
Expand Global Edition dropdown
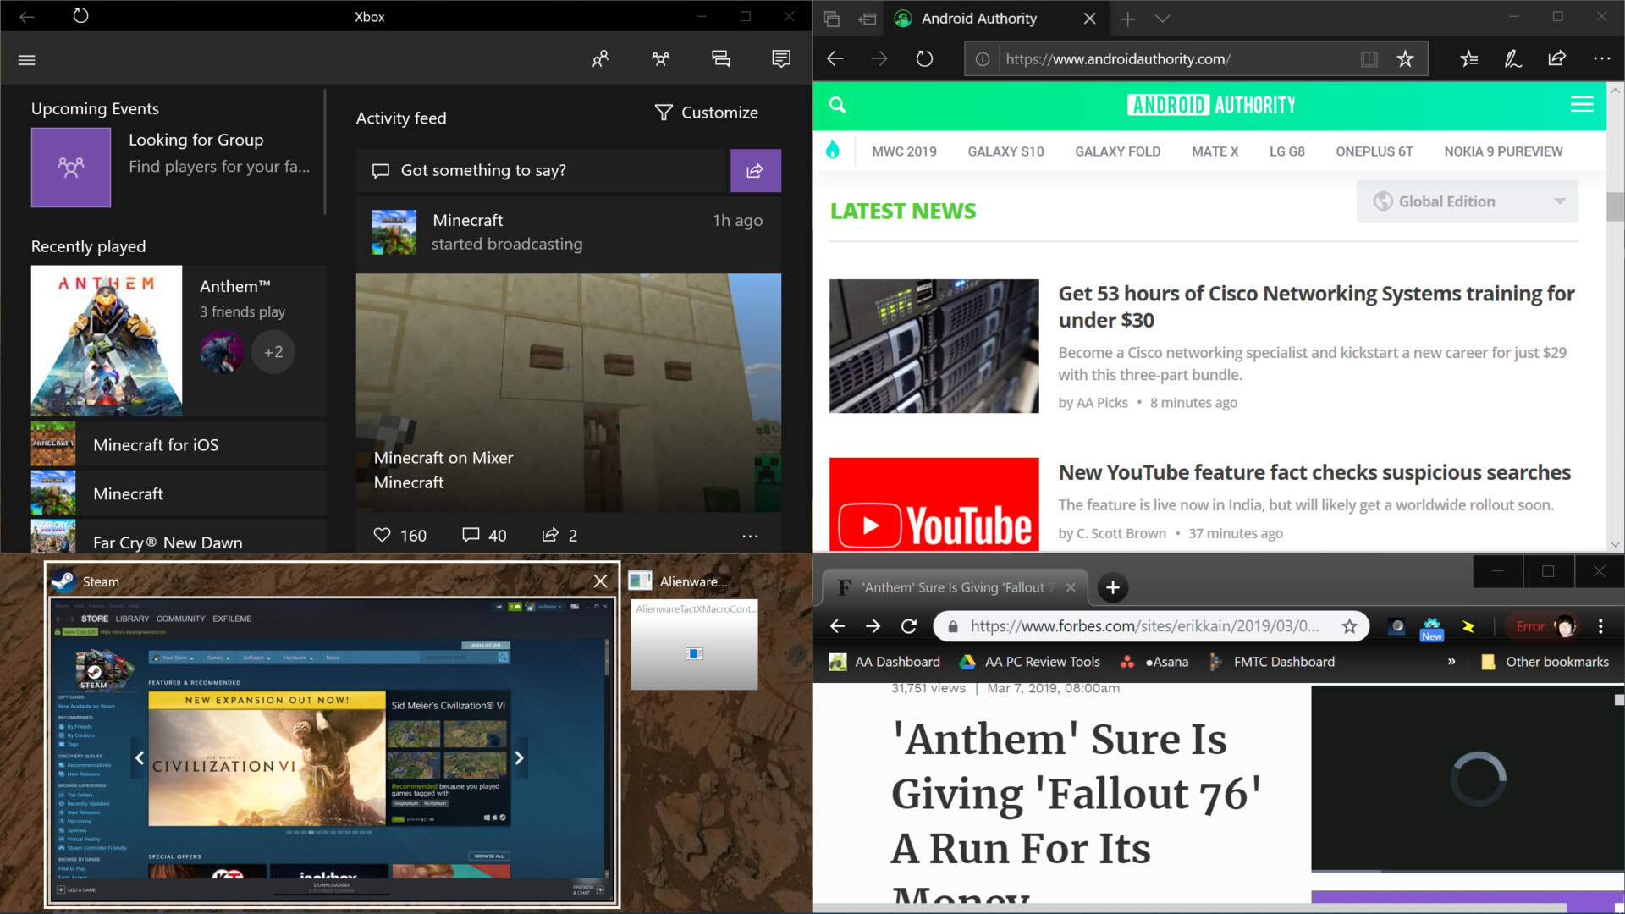[x=1467, y=201]
